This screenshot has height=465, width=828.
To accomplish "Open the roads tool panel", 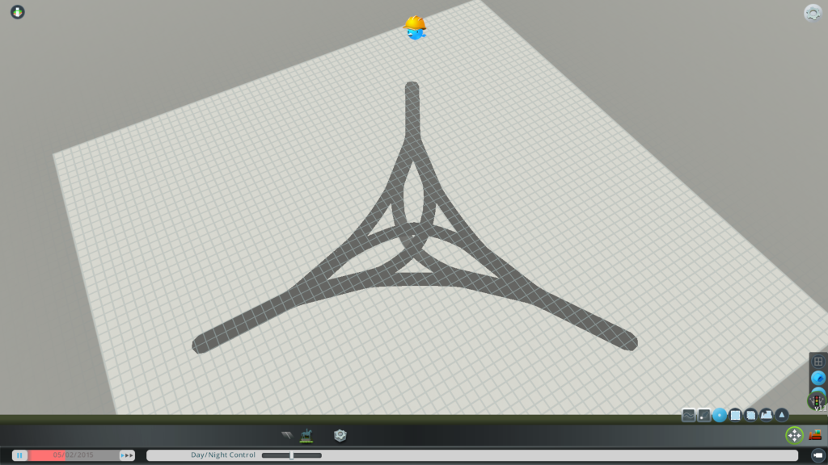I will (x=287, y=435).
